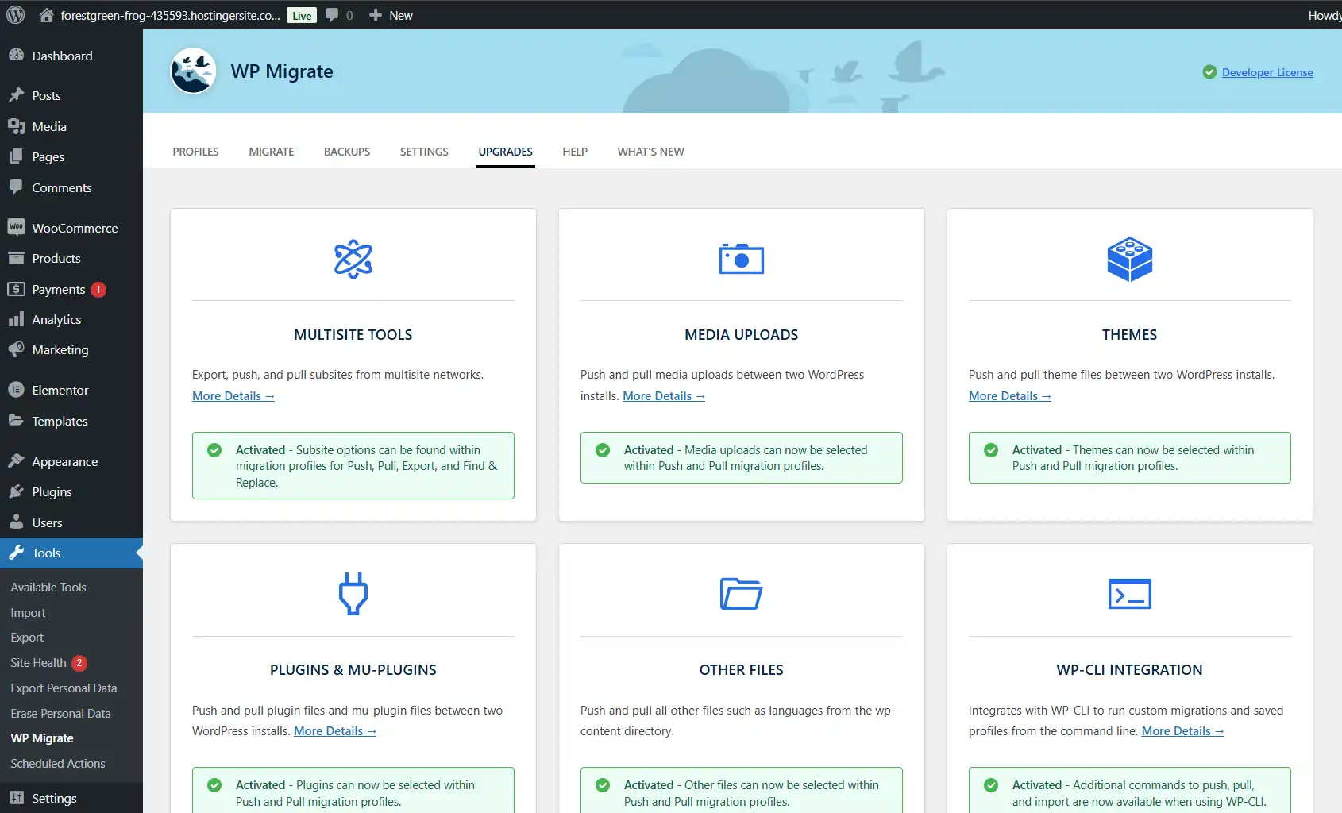This screenshot has height=813, width=1342.
Task: Open Export Personal Data
Action: point(64,688)
